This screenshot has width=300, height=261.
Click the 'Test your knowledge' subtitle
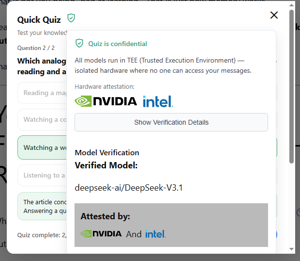click(42, 33)
